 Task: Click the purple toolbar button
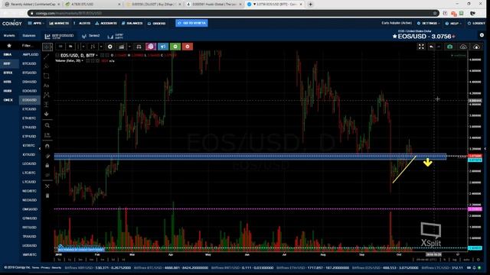coord(151,47)
